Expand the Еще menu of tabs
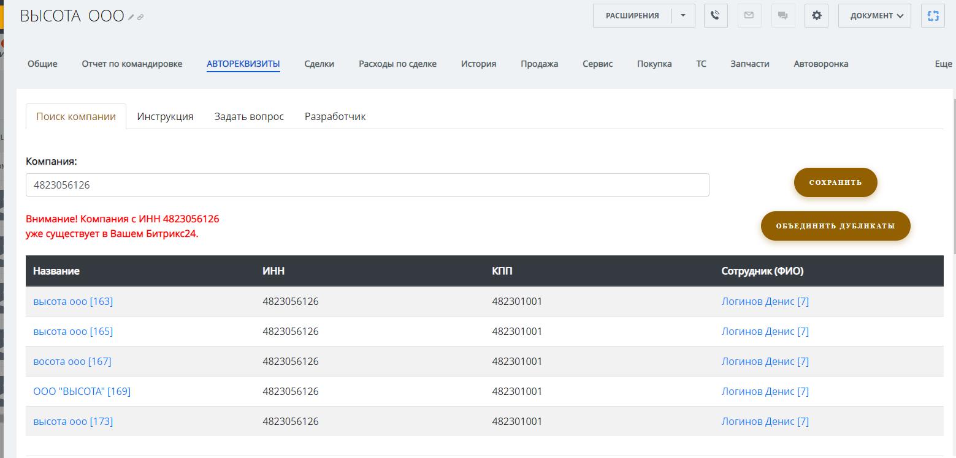 (943, 64)
